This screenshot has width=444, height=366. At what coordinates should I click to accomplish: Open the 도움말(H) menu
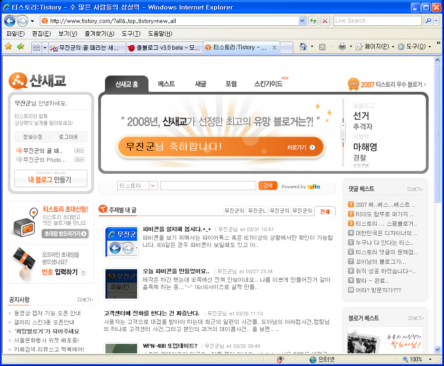click(160, 33)
